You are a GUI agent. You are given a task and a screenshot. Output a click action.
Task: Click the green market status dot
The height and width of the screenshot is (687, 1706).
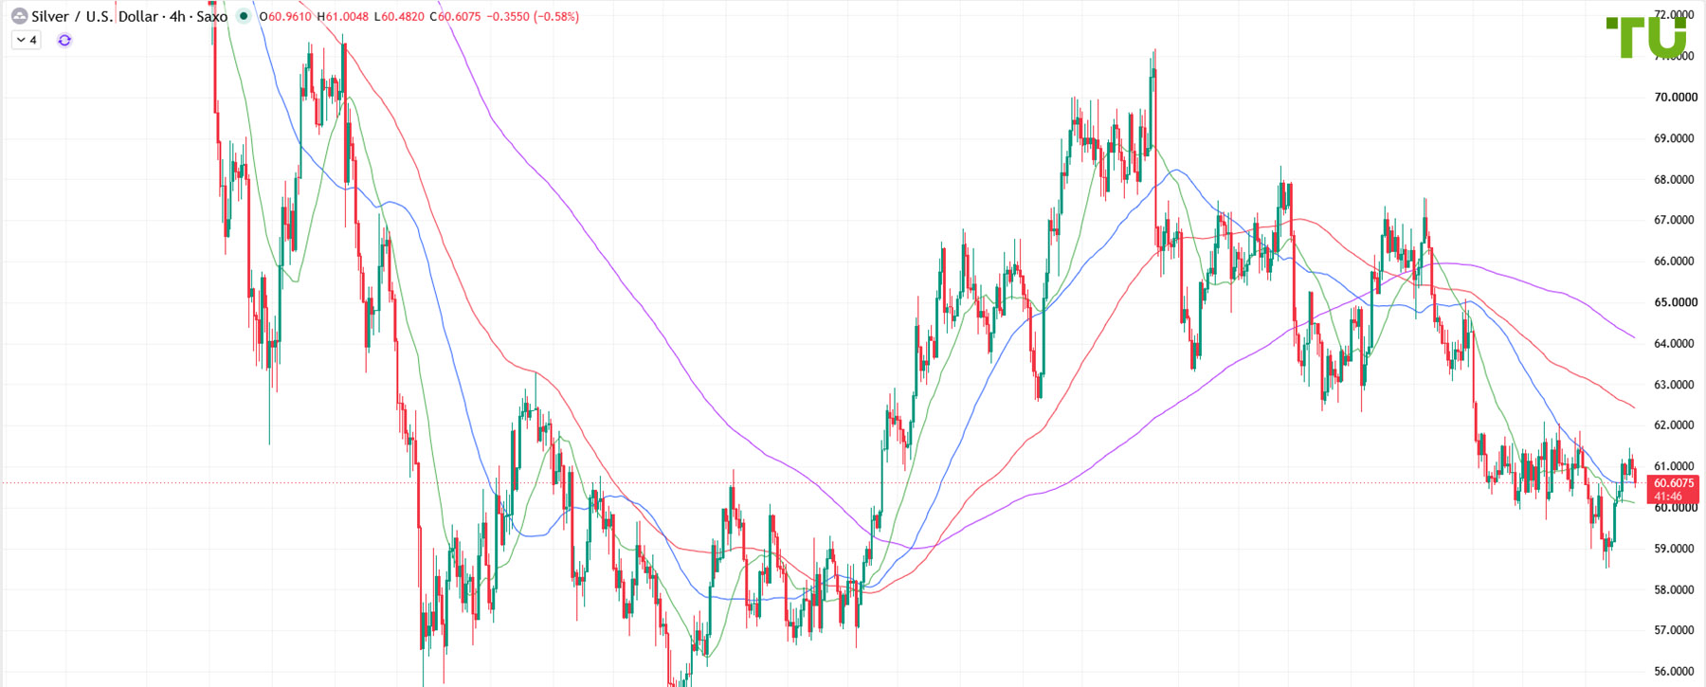tap(244, 16)
